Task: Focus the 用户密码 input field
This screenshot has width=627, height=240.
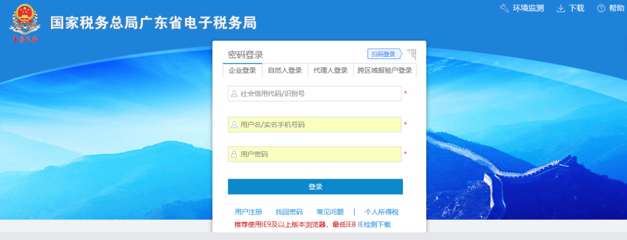Action: point(315,154)
